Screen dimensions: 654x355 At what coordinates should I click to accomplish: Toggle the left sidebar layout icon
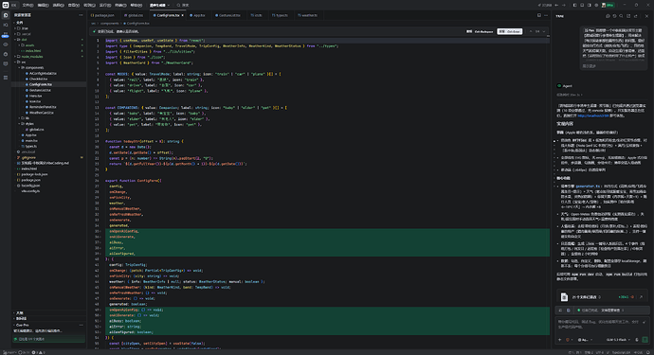(x=574, y=5)
